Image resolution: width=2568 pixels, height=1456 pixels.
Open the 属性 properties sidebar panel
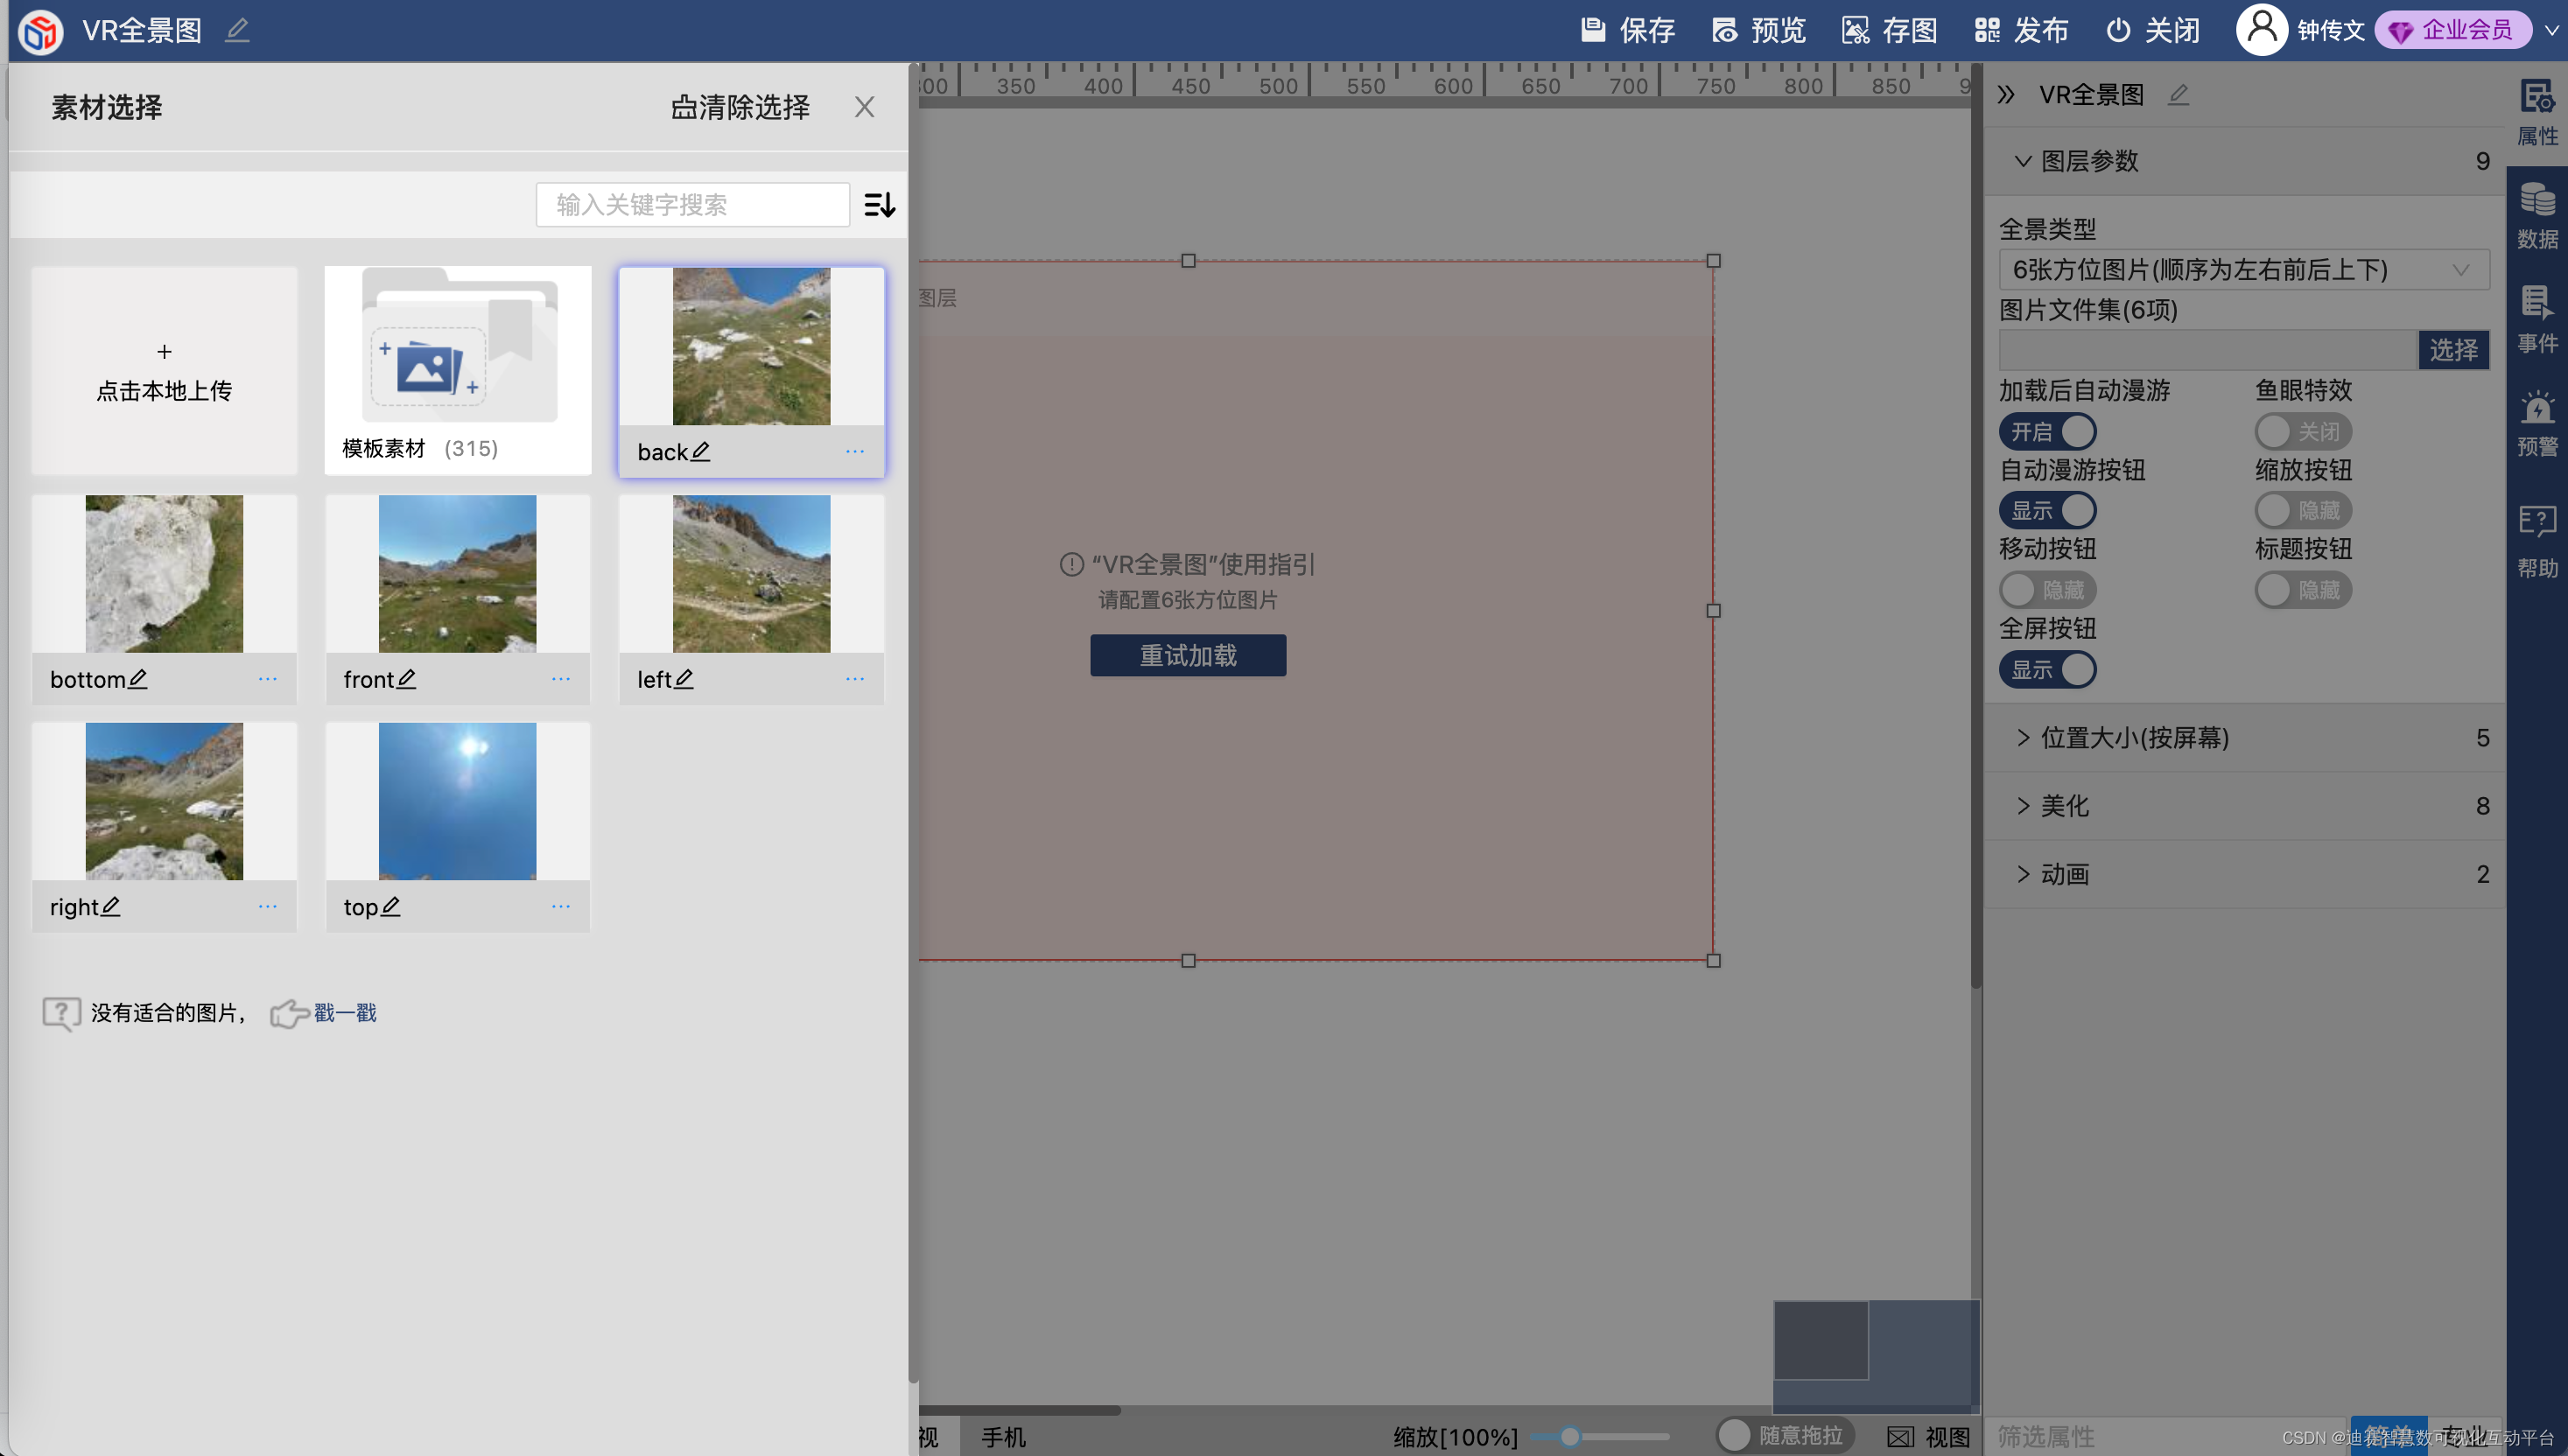2536,113
